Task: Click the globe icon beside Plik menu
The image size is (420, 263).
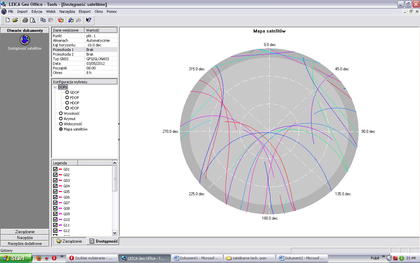Action: [x=4, y=12]
